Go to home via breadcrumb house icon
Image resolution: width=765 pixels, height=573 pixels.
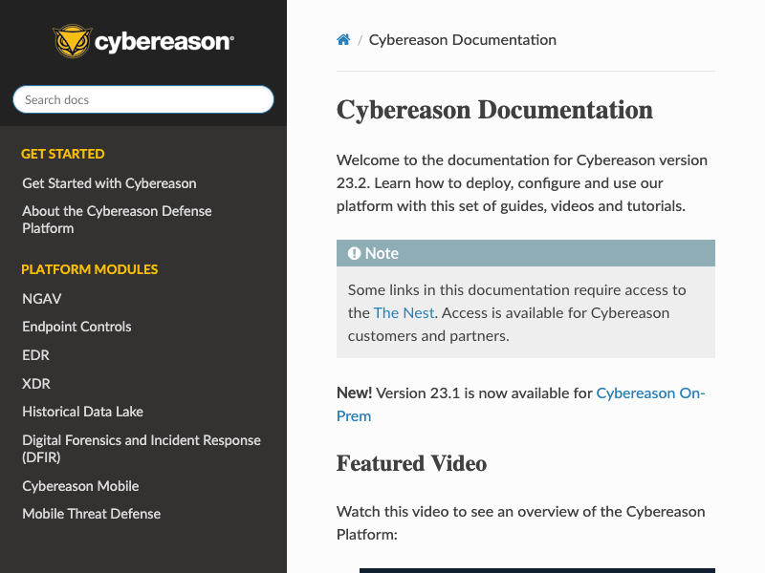point(343,39)
